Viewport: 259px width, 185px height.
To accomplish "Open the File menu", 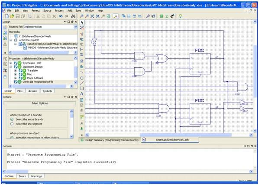I will click(x=9, y=10).
